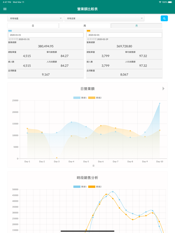Edit the 2020-02-01 start date field
The width and height of the screenshot is (175, 233).
(124, 35)
